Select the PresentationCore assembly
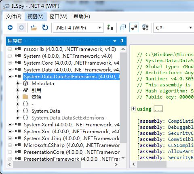This screenshot has height=174, width=194. pyautogui.click(x=72, y=152)
